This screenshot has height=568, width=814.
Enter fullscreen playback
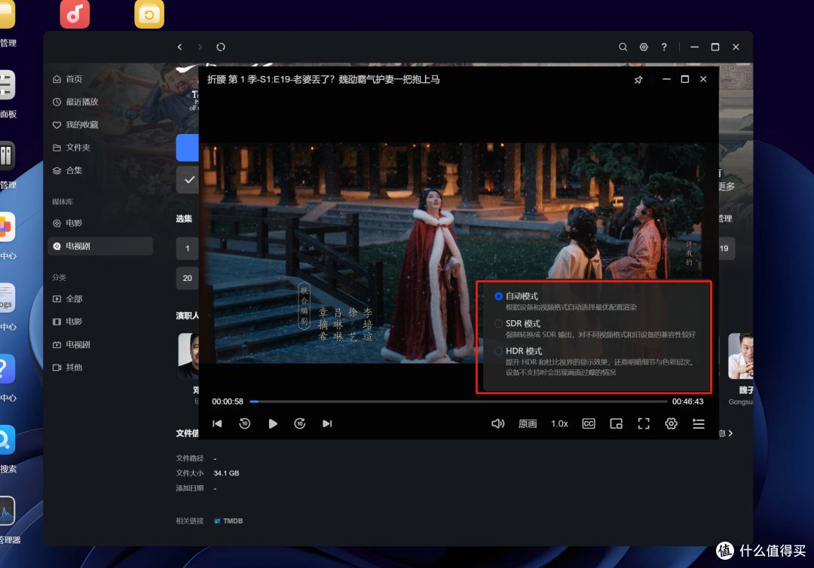pyautogui.click(x=644, y=424)
